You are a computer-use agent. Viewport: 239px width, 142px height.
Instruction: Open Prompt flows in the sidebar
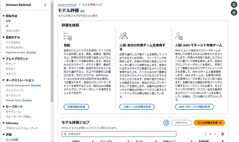pyautogui.click(x=13, y=100)
